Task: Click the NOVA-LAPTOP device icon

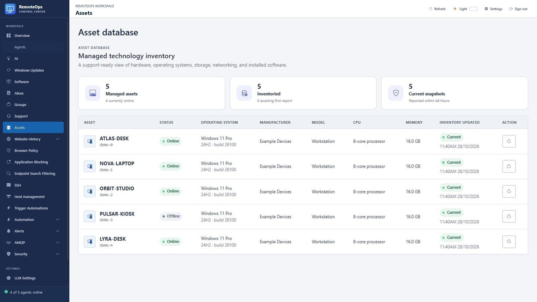Action: coord(89,166)
